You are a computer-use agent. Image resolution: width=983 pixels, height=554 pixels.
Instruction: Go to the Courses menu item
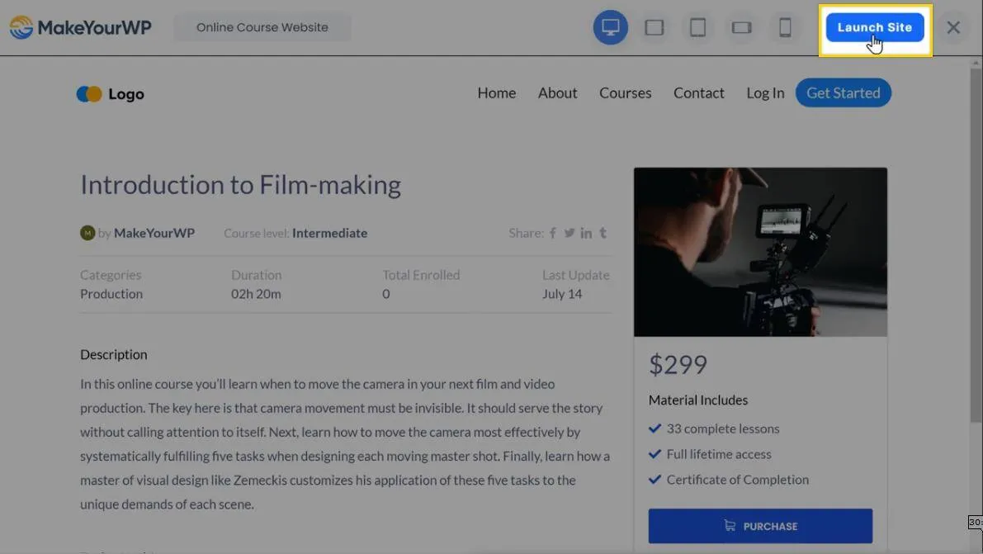tap(625, 93)
